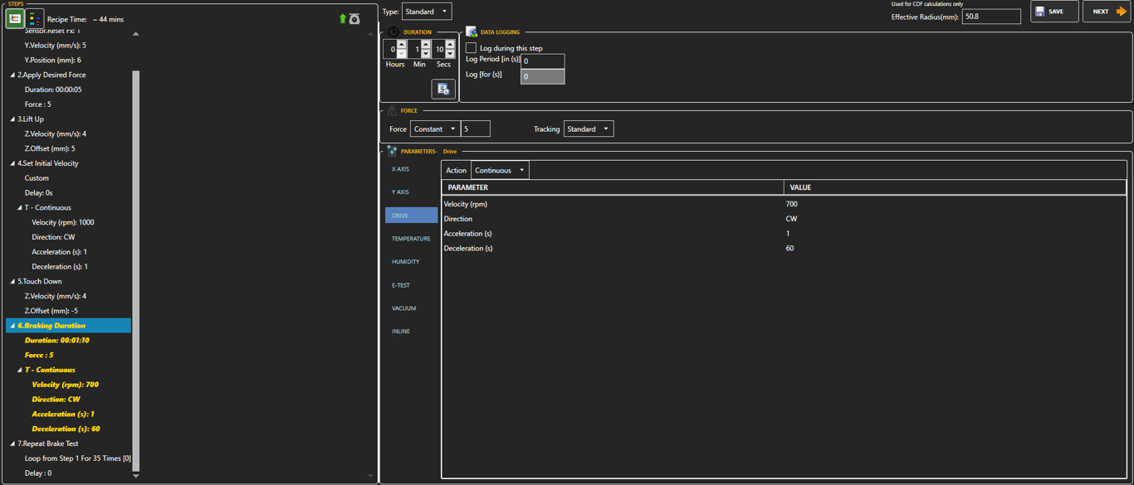Click the colored timeline view icon

pos(34,18)
